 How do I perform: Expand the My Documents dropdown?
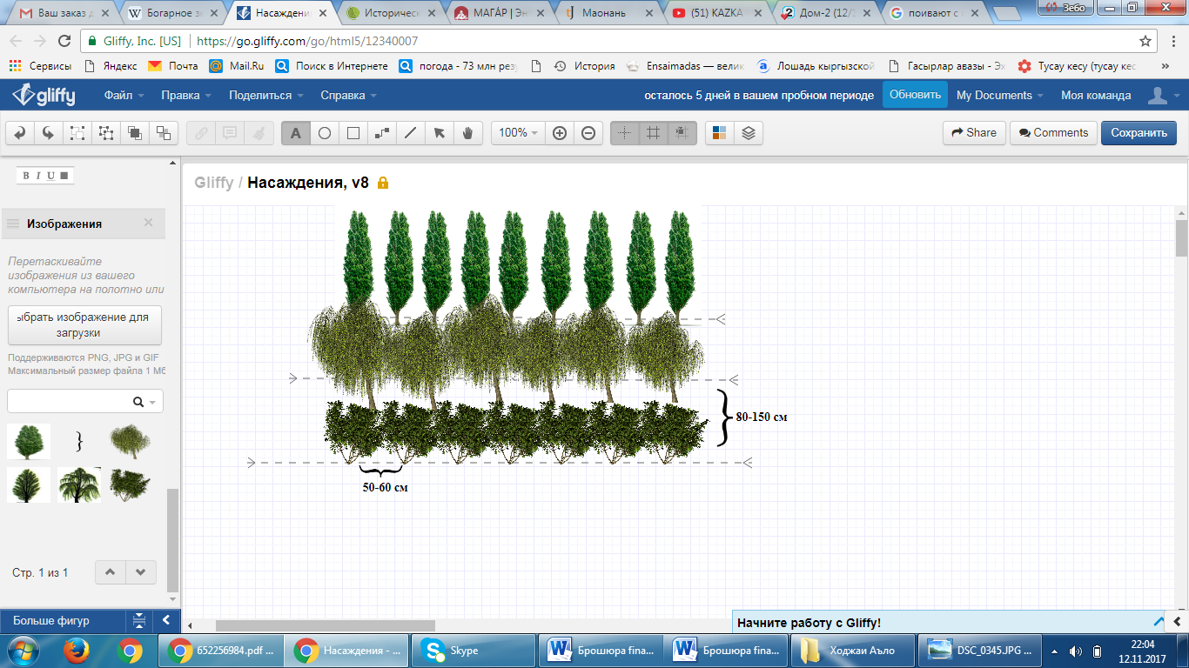1001,96
